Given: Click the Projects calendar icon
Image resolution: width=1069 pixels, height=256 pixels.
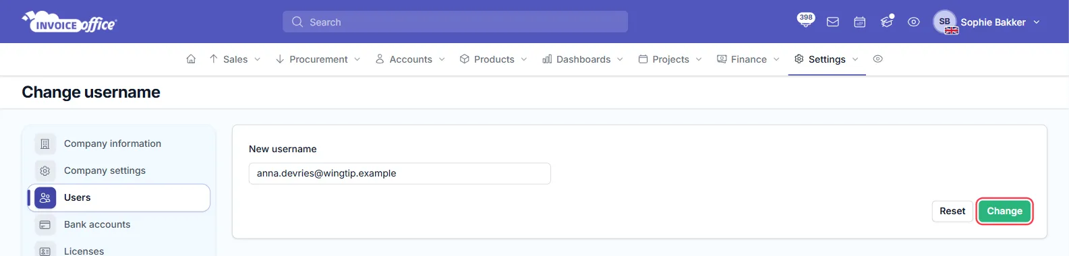Looking at the screenshot, I should tap(643, 59).
